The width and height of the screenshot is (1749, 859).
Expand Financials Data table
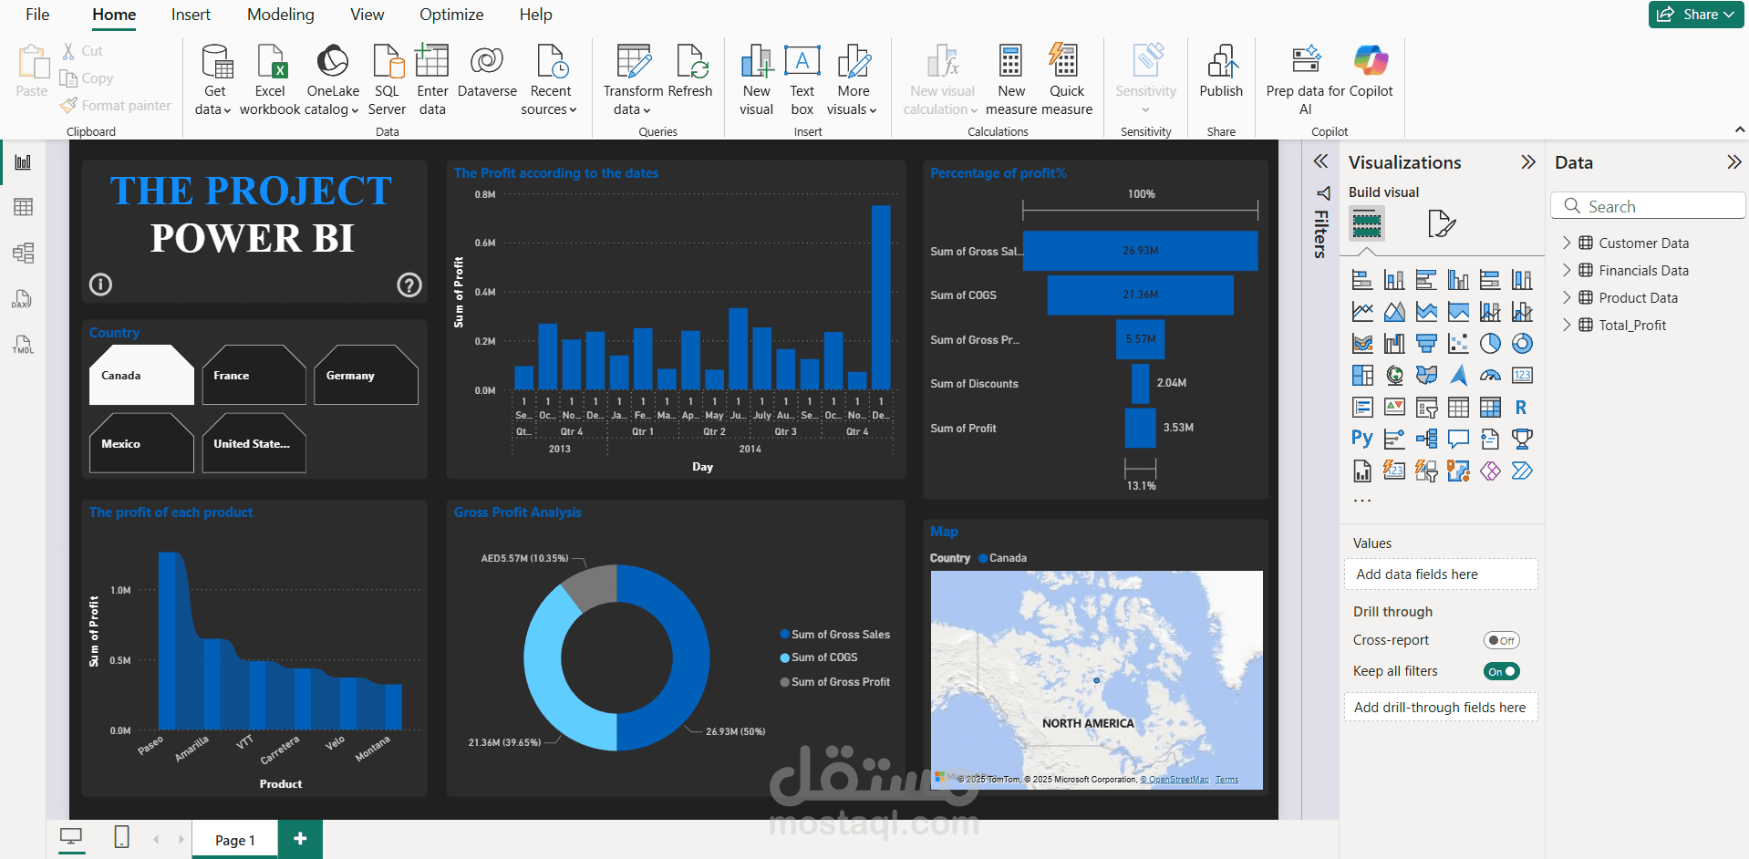(x=1567, y=270)
